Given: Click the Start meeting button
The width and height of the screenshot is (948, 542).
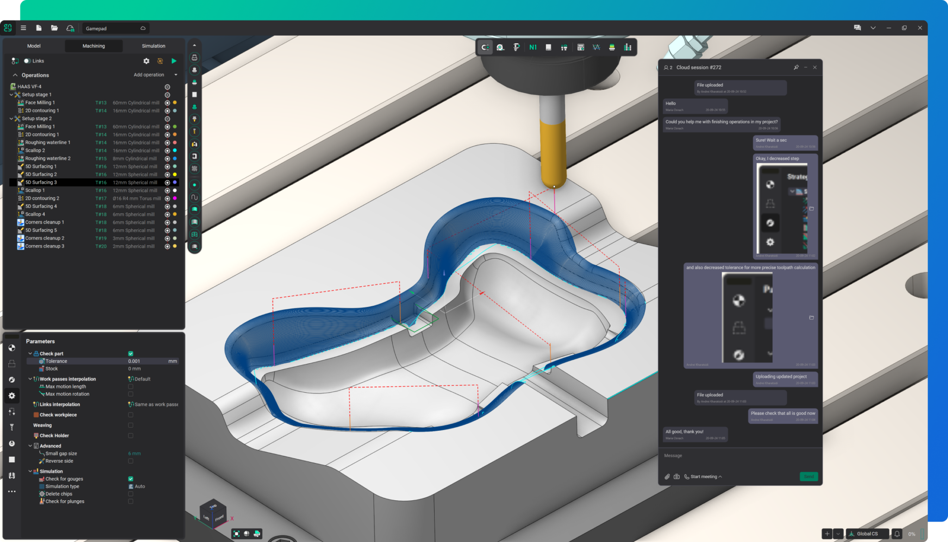Looking at the screenshot, I should tap(703, 477).
